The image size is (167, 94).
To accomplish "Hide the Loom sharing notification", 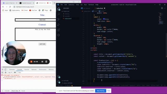I will coord(109,91).
